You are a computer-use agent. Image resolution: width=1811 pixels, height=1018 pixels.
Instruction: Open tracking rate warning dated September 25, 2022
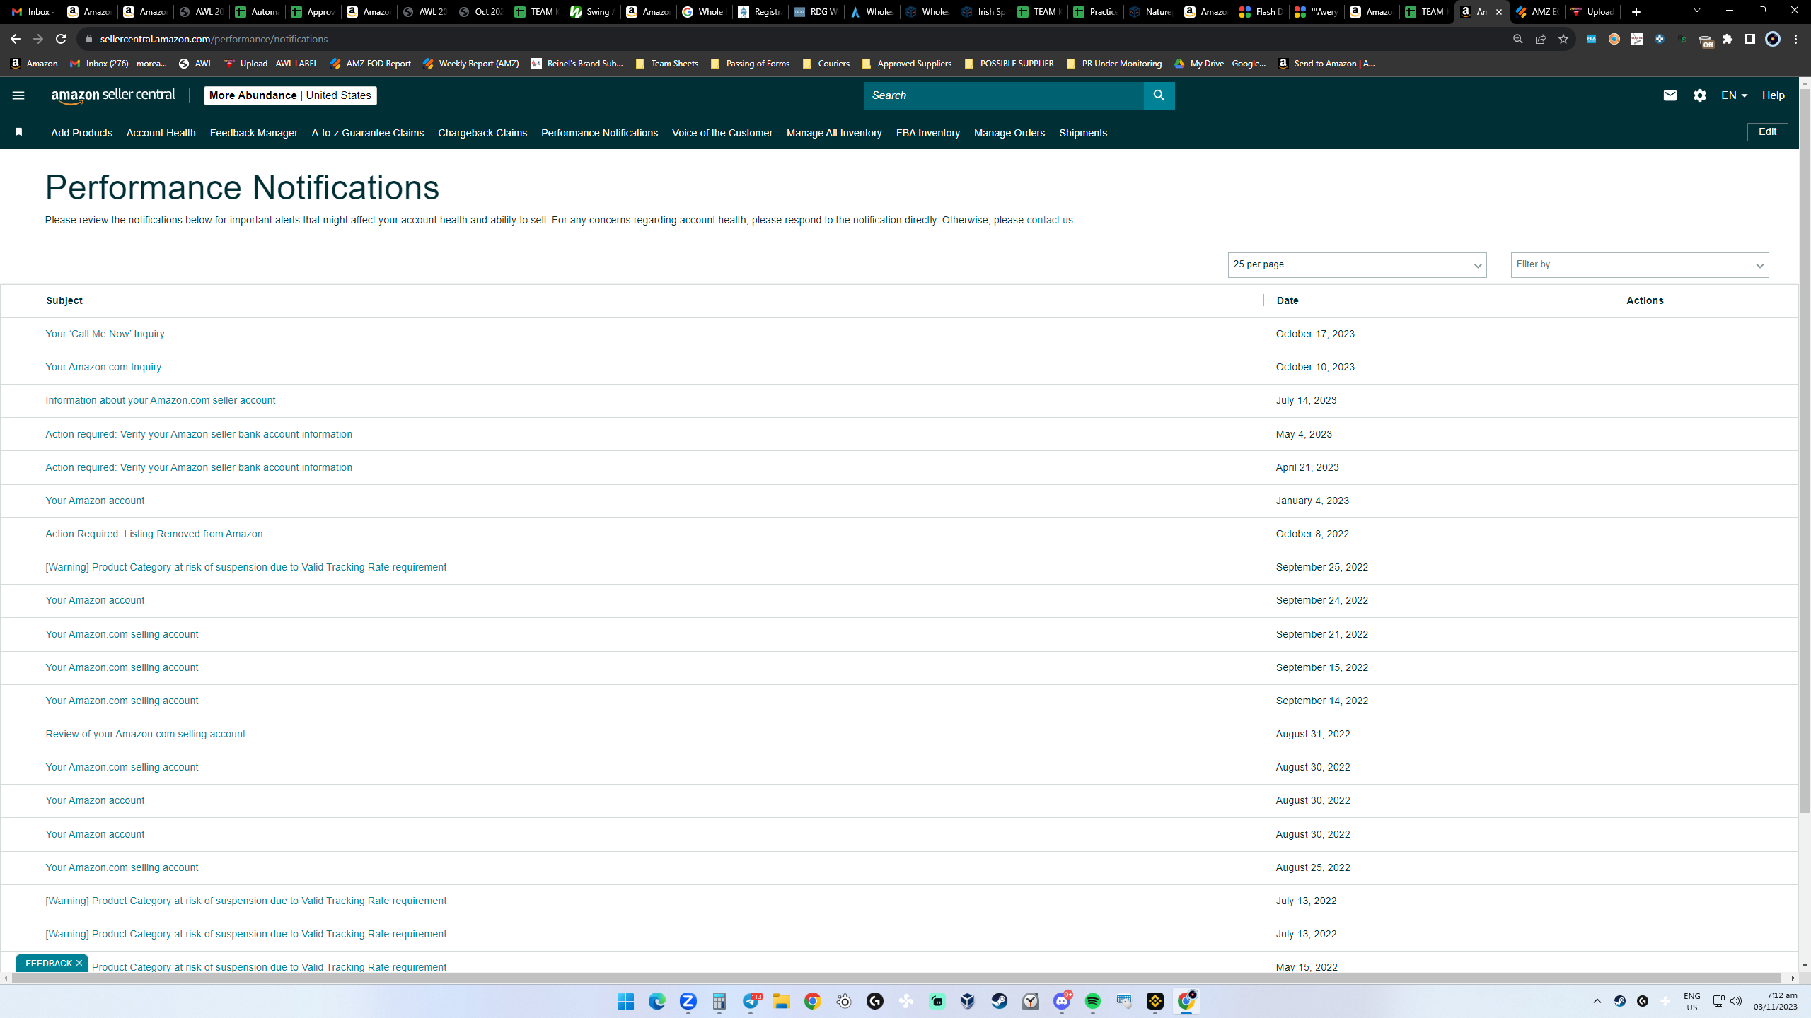246,568
